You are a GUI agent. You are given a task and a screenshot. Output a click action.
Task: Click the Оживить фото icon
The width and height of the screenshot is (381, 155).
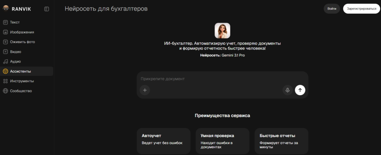[5, 42]
